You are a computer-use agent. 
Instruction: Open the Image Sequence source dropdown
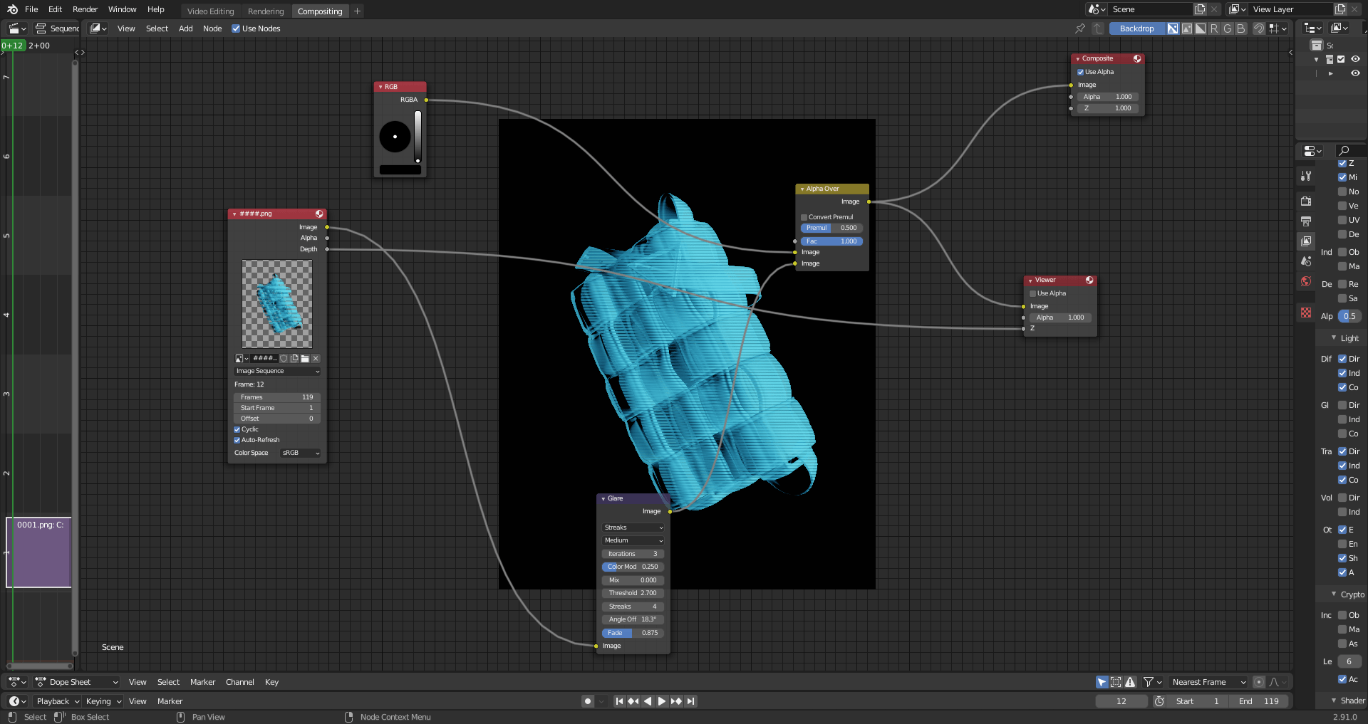point(277,371)
